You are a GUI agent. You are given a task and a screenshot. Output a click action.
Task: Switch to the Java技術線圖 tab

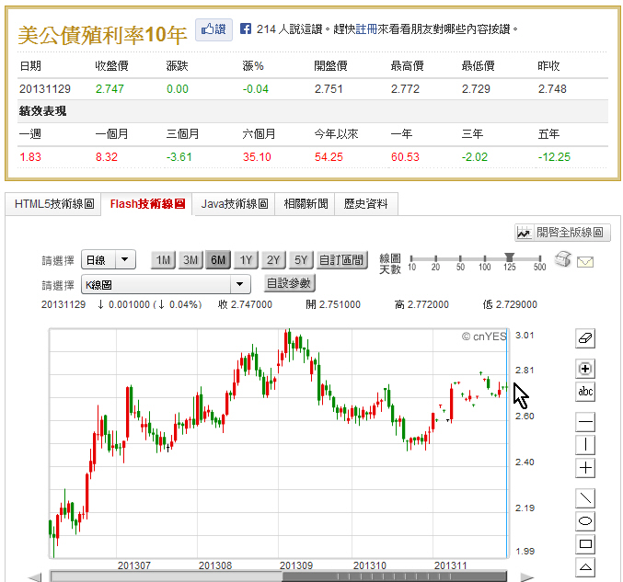click(234, 204)
